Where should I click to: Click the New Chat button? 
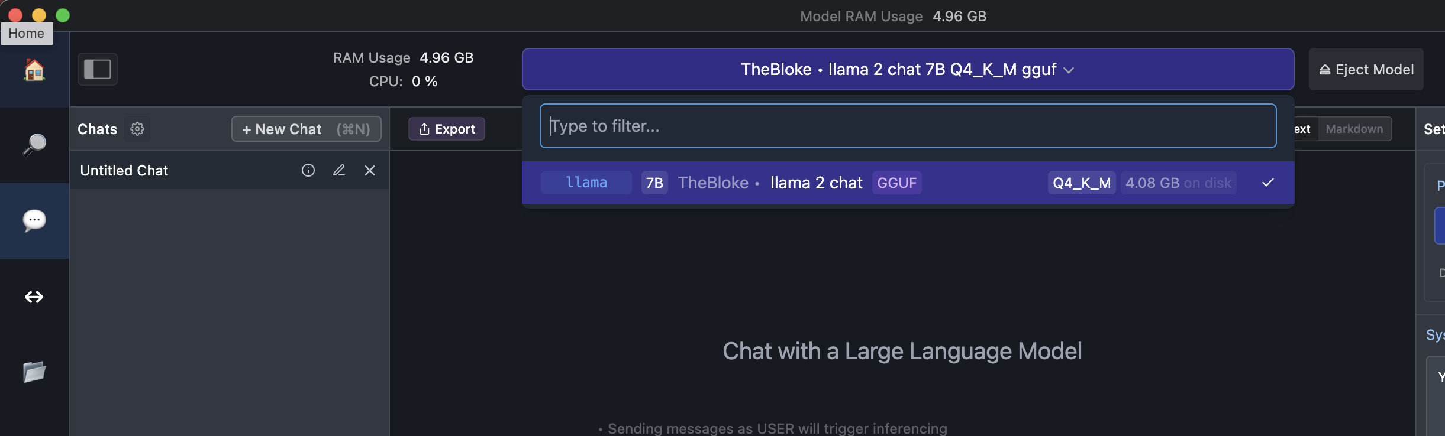pyautogui.click(x=306, y=129)
